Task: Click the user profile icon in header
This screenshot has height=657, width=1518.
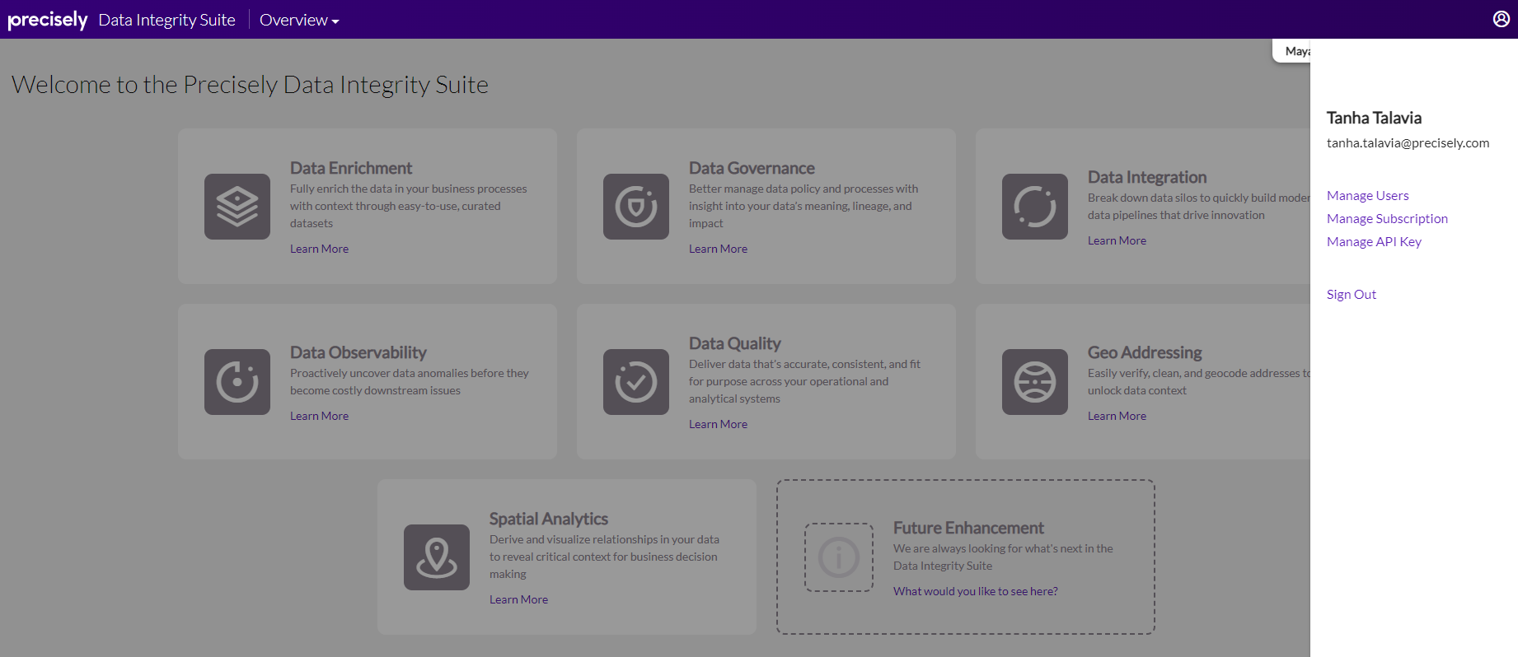Action: (x=1501, y=19)
